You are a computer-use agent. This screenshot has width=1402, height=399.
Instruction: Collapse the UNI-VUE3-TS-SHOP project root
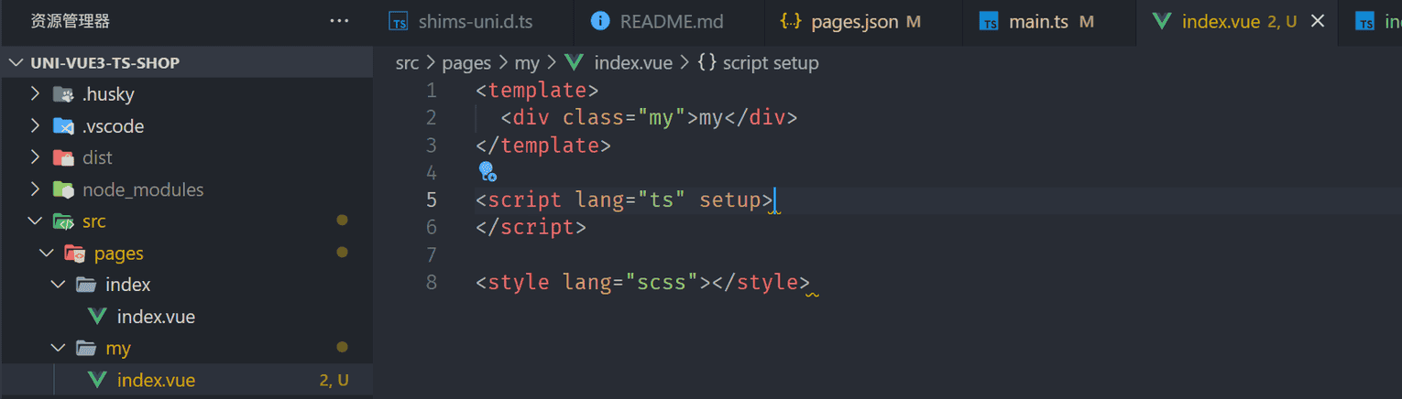[16, 63]
